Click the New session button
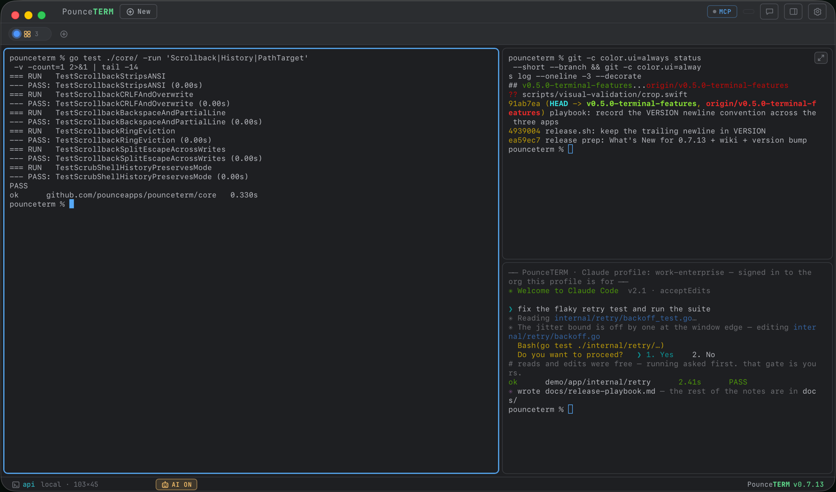Viewport: 836px width, 492px height. coord(138,11)
